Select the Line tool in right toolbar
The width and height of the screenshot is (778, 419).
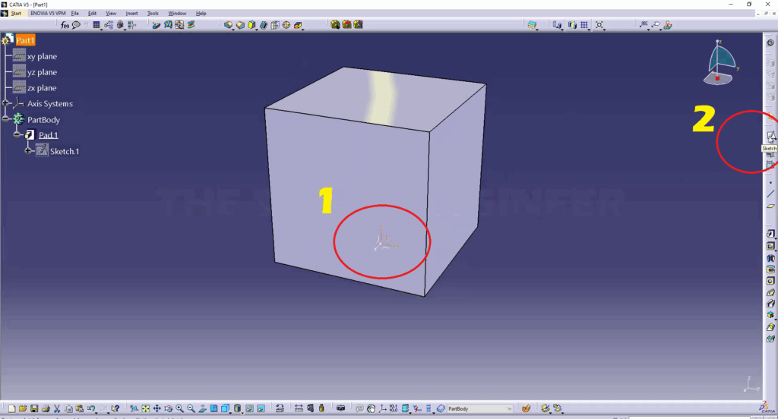pos(770,194)
